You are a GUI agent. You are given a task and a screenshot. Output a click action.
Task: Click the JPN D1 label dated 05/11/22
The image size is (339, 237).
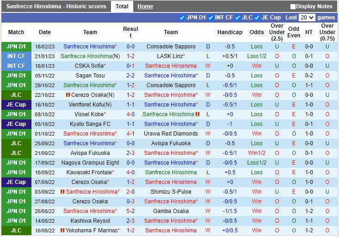[x=16, y=76]
